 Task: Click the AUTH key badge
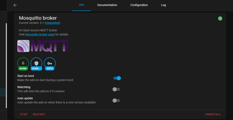click(x=50, y=64)
